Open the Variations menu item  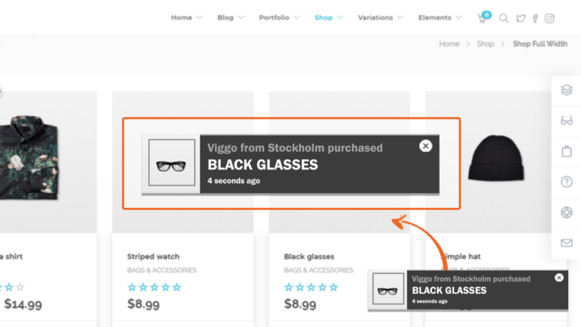click(x=381, y=17)
